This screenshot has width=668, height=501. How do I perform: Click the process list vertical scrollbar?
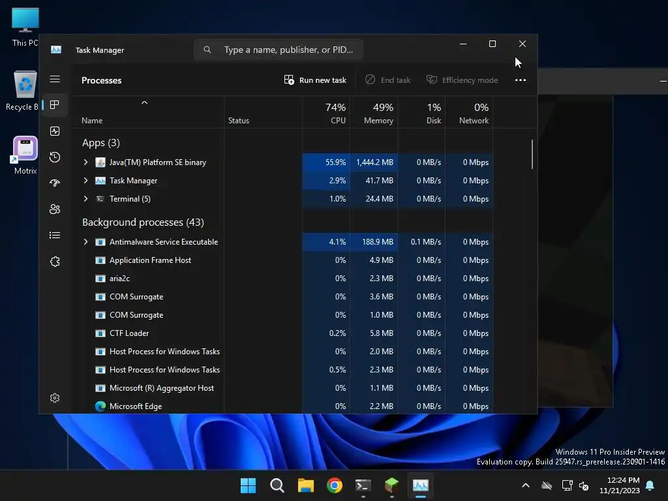532,154
